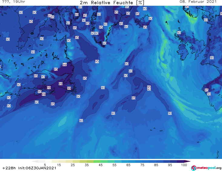Click the '25' value on the legend
The image size is (222, 171).
(x=73, y=165)
